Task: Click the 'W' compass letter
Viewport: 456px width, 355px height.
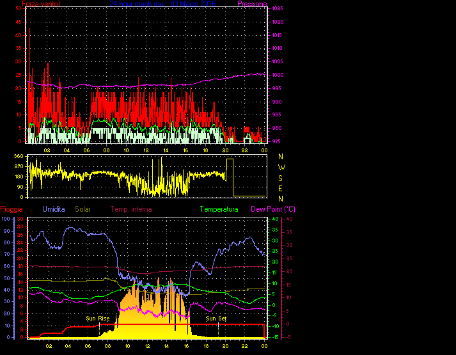Action: tap(281, 168)
